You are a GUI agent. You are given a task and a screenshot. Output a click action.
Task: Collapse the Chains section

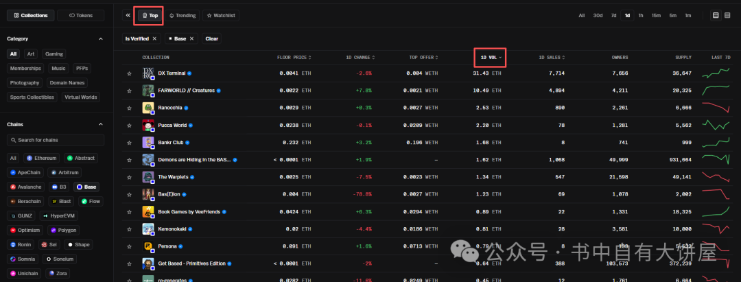point(101,124)
